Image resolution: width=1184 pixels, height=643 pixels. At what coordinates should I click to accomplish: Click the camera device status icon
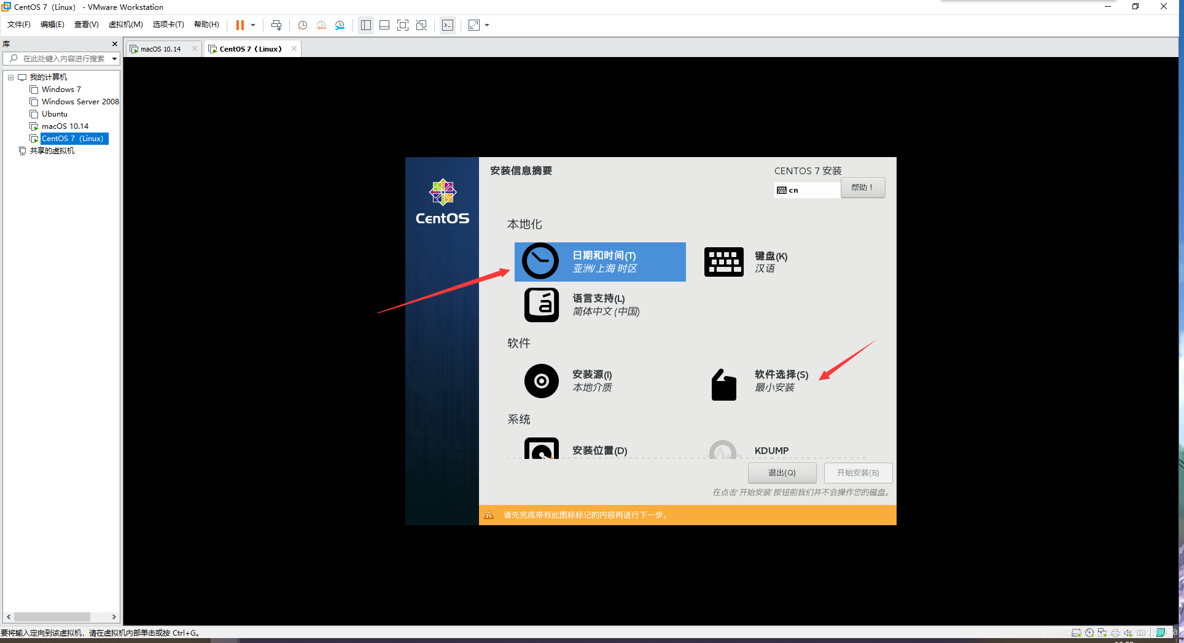(x=1141, y=633)
